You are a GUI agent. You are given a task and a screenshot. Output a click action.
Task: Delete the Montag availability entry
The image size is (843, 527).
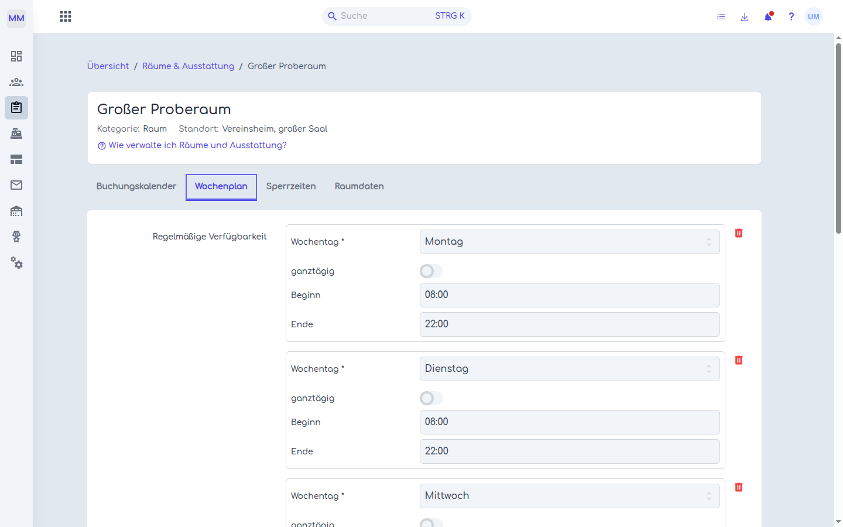pyautogui.click(x=739, y=233)
